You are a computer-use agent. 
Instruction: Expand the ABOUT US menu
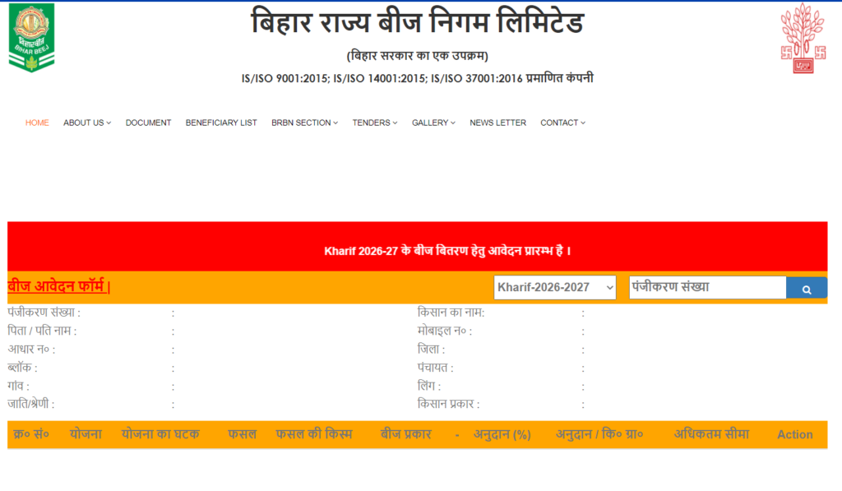point(87,123)
